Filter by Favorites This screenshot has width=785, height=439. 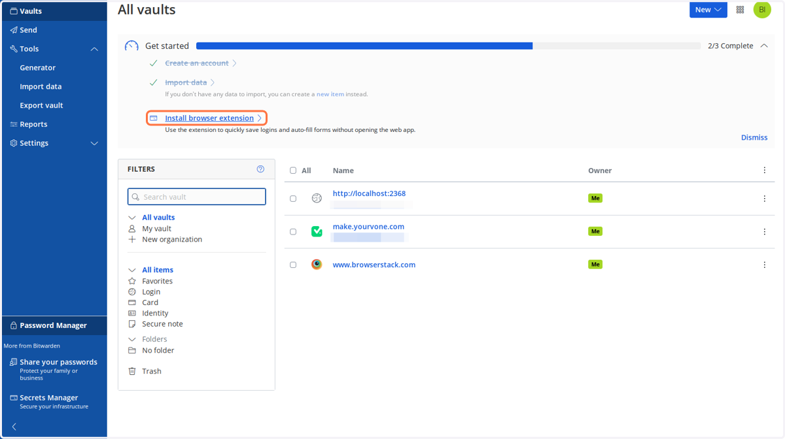click(x=158, y=281)
